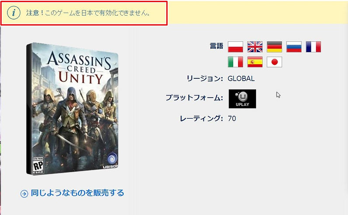Choose the Japanese flag icon

[274, 62]
